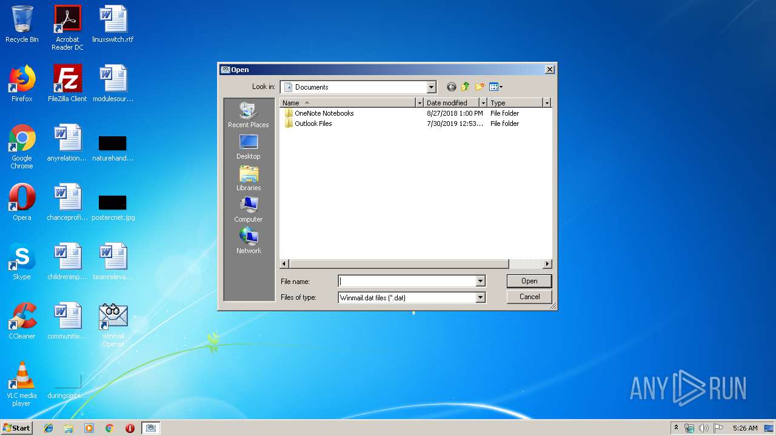Launch Internet Explorer from taskbar
The image size is (776, 436).
[48, 428]
